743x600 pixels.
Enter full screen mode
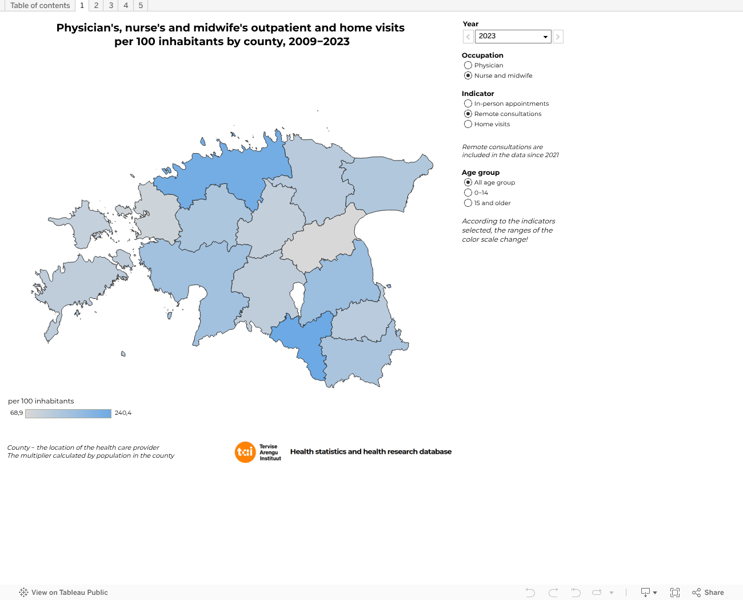(675, 593)
